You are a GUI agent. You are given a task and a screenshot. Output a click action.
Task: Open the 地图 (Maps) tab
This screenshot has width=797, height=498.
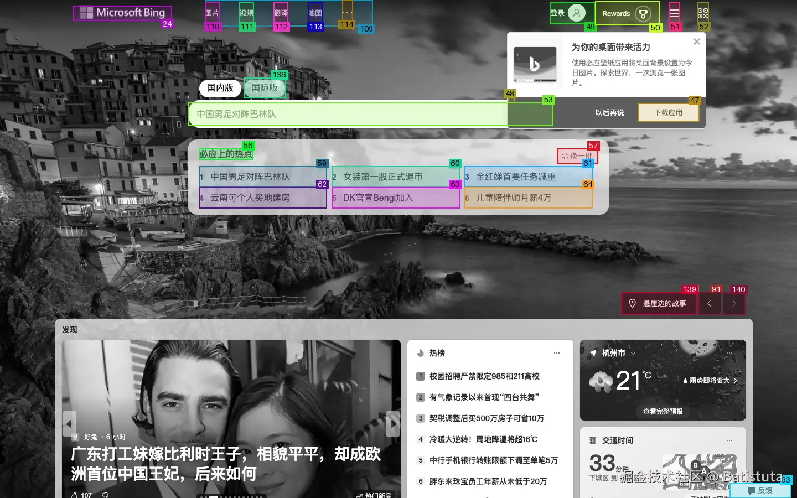coord(315,13)
